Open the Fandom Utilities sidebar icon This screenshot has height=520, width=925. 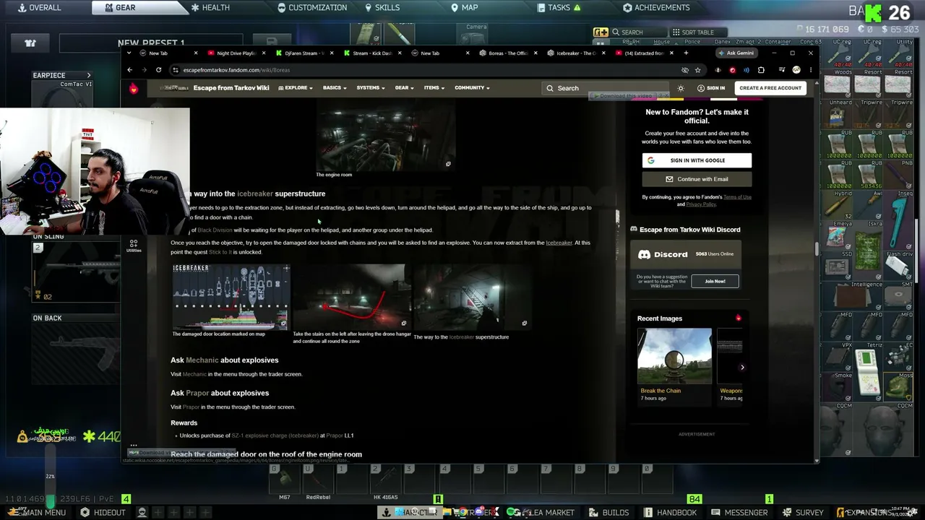click(x=133, y=246)
